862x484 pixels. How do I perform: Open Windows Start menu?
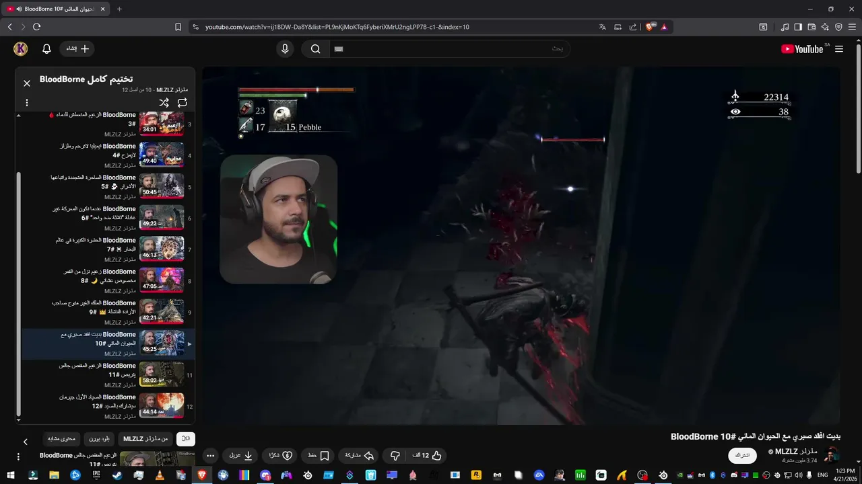[x=11, y=475]
